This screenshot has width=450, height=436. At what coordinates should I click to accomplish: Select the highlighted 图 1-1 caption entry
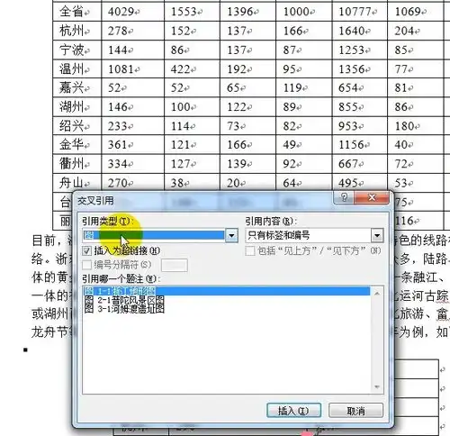[227, 291]
